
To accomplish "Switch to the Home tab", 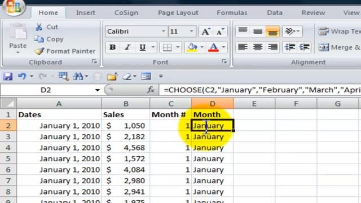I will pos(49,12).
